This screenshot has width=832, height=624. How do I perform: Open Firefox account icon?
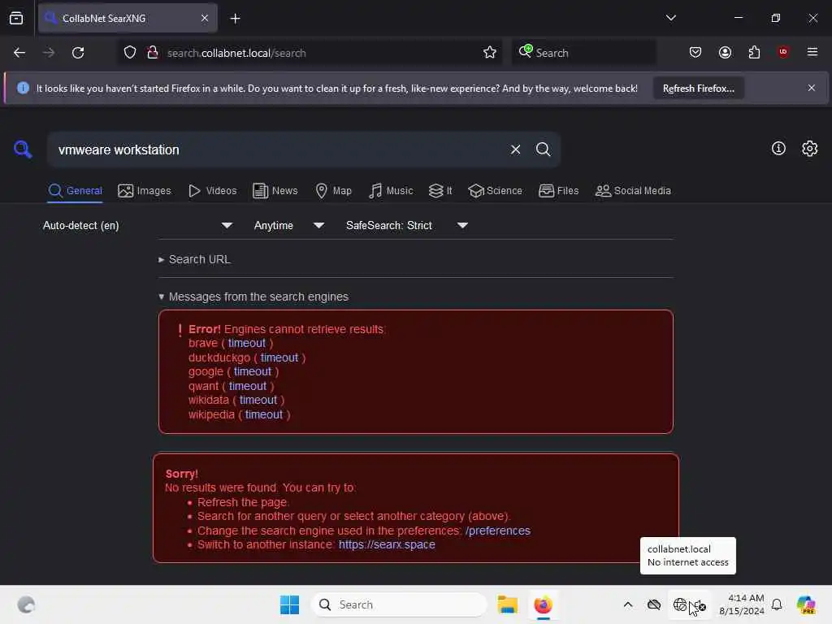pyautogui.click(x=725, y=52)
